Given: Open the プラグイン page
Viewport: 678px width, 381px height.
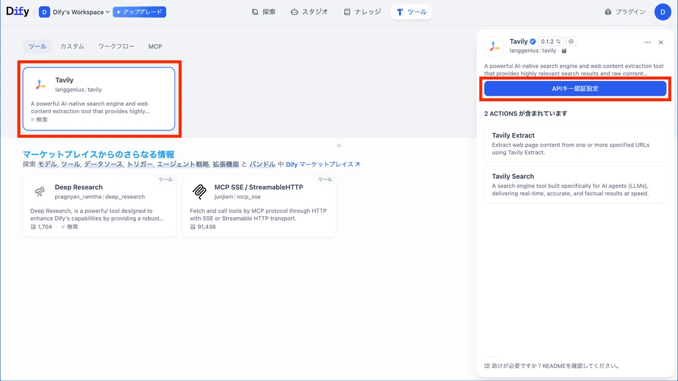Looking at the screenshot, I should coord(624,12).
